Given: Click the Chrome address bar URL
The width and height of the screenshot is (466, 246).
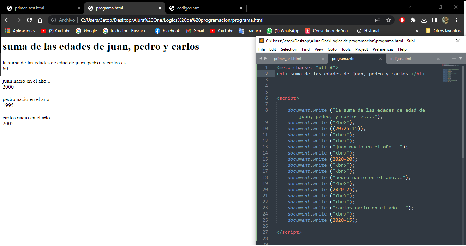Looking at the screenshot, I should pos(172,20).
